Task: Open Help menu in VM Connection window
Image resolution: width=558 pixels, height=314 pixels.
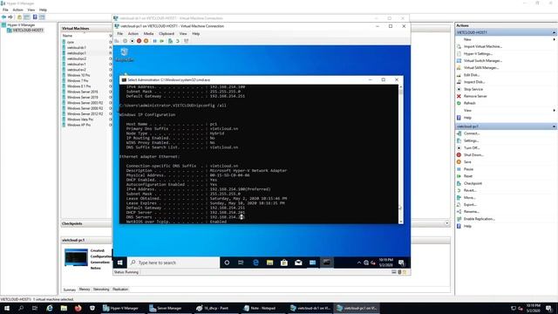Action: (195, 33)
